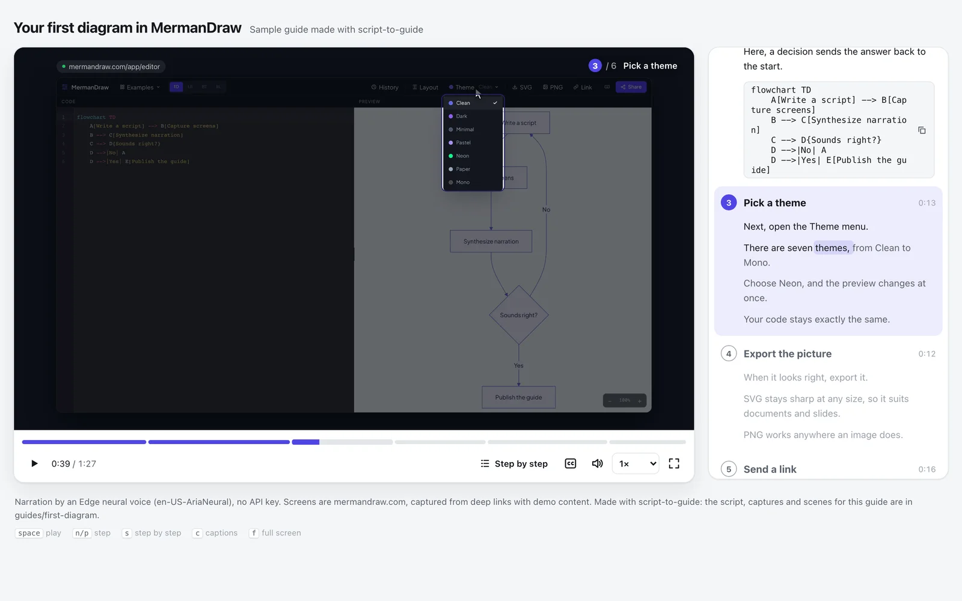This screenshot has height=601, width=962.
Task: Play the guide video
Action: pos(34,463)
